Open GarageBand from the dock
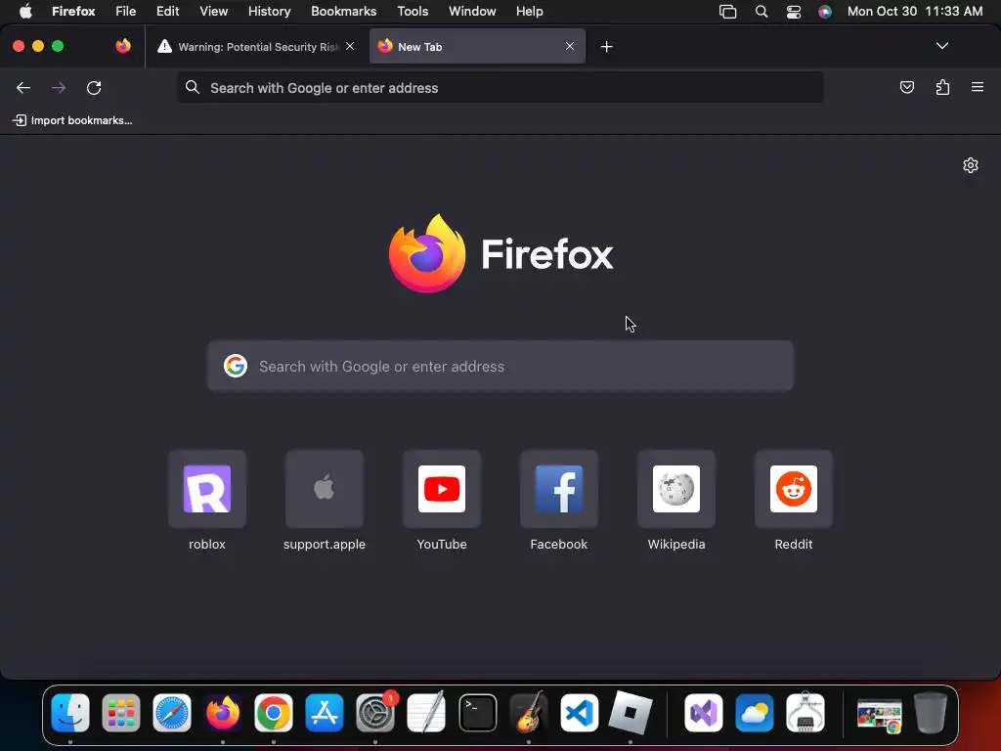The width and height of the screenshot is (1001, 751). pos(529,712)
